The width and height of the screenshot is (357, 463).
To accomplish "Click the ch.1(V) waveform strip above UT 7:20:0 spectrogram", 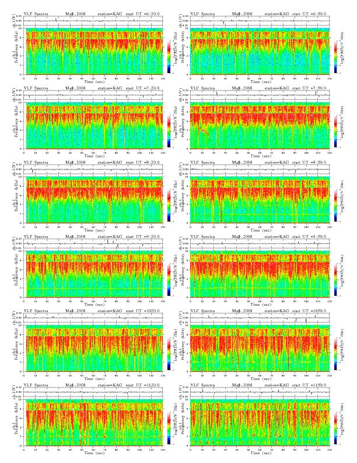I will [93, 95].
